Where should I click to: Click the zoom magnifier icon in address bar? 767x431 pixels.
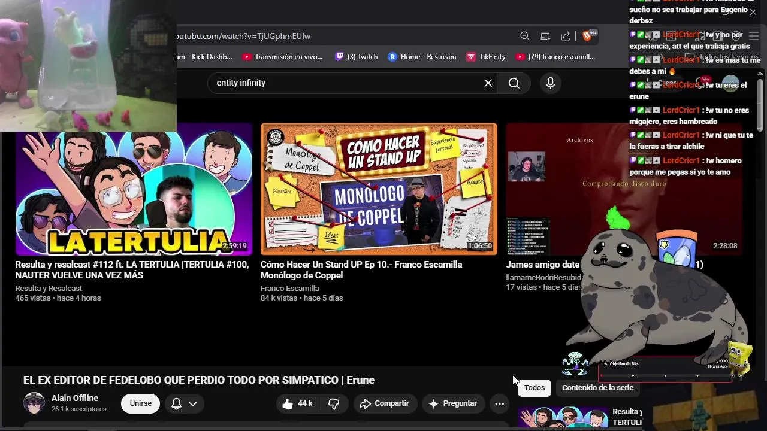click(x=525, y=36)
